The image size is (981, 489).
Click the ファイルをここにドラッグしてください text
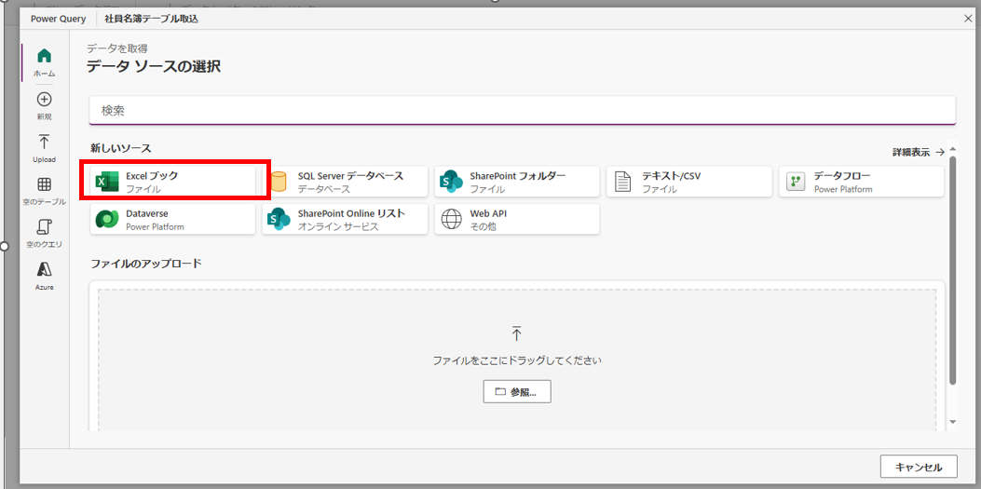(x=517, y=360)
